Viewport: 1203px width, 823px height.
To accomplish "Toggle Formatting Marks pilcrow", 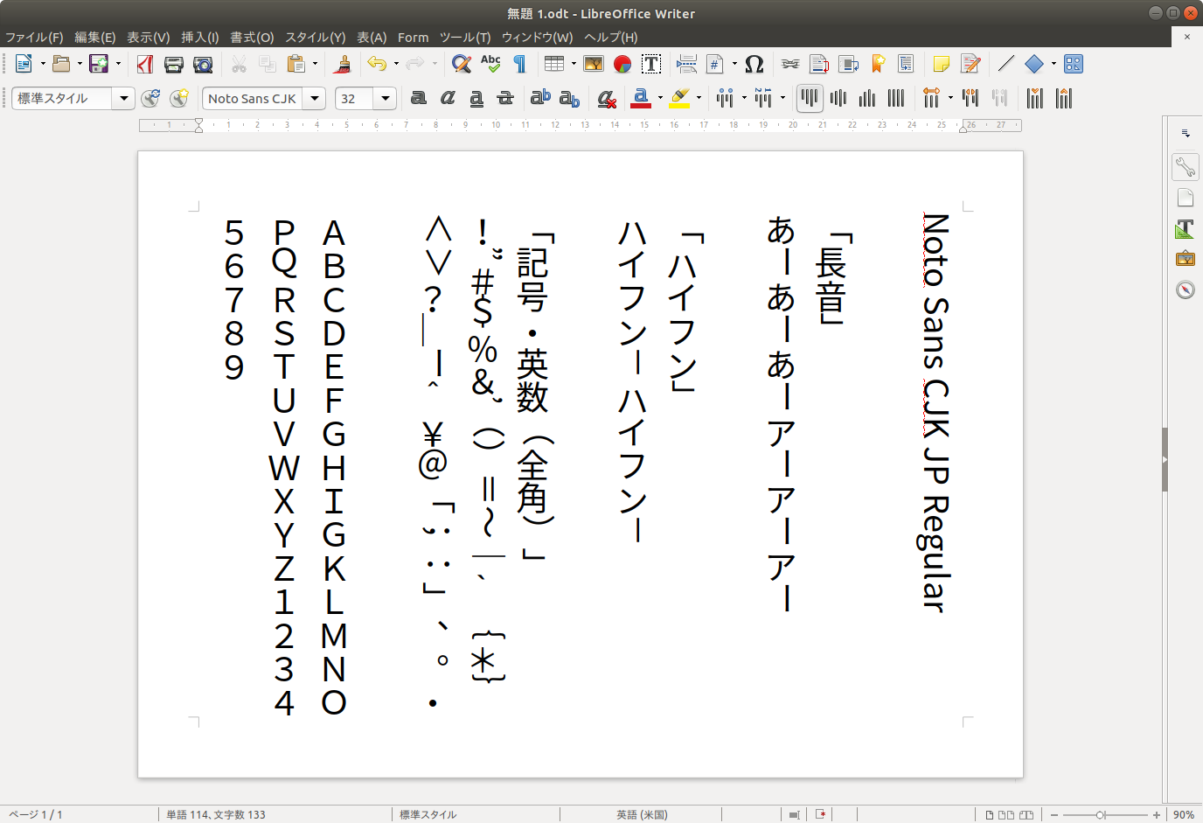I will coord(519,64).
